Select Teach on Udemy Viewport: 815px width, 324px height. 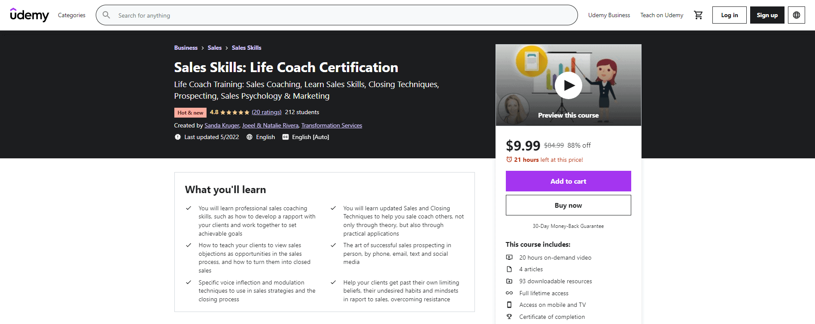click(x=661, y=15)
